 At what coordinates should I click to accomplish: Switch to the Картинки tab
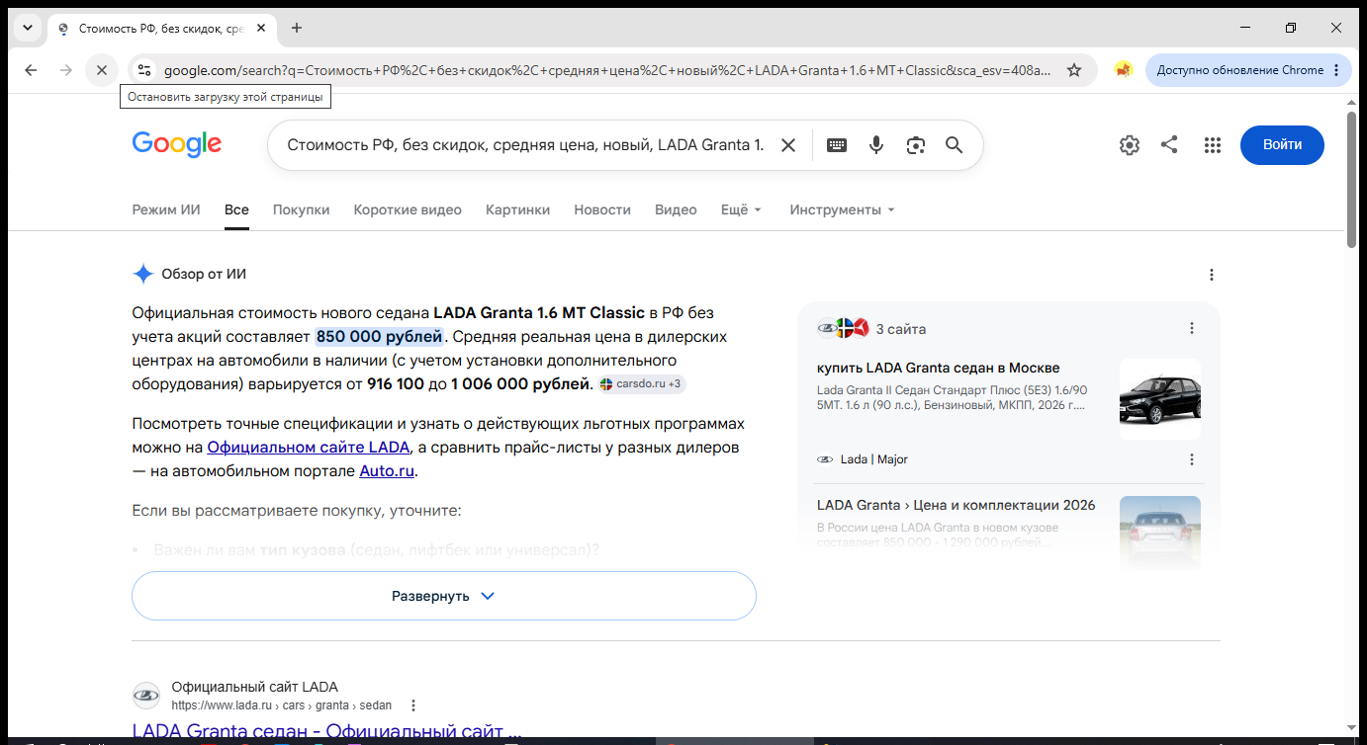[x=517, y=209]
